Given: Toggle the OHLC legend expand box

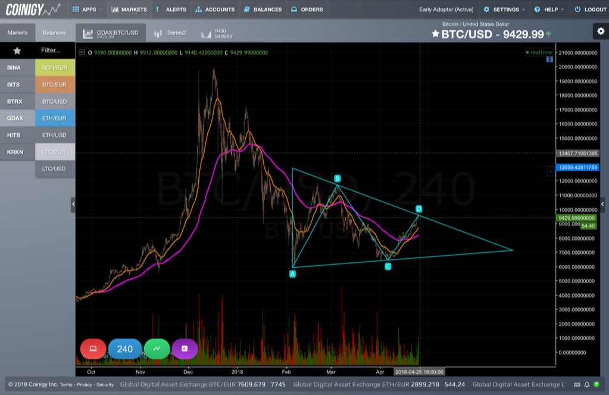Looking at the screenshot, I should coord(82,52).
